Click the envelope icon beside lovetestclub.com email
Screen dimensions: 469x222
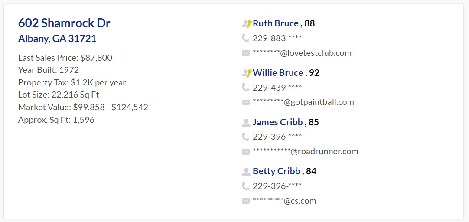(246, 53)
